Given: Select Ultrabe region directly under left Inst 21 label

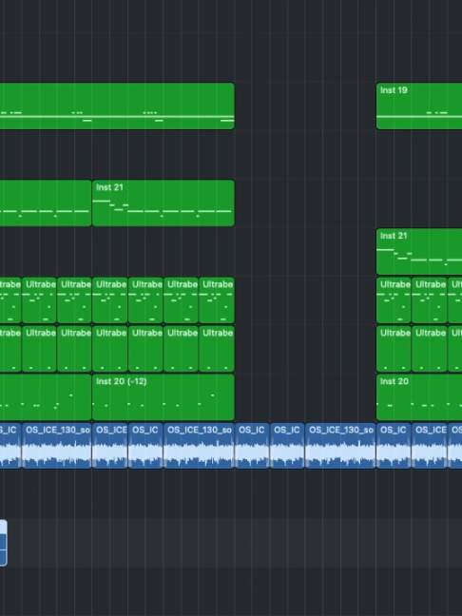Looking at the screenshot, I should (x=109, y=300).
